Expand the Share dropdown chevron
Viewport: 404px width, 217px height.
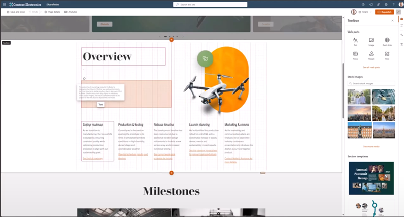click(371, 12)
